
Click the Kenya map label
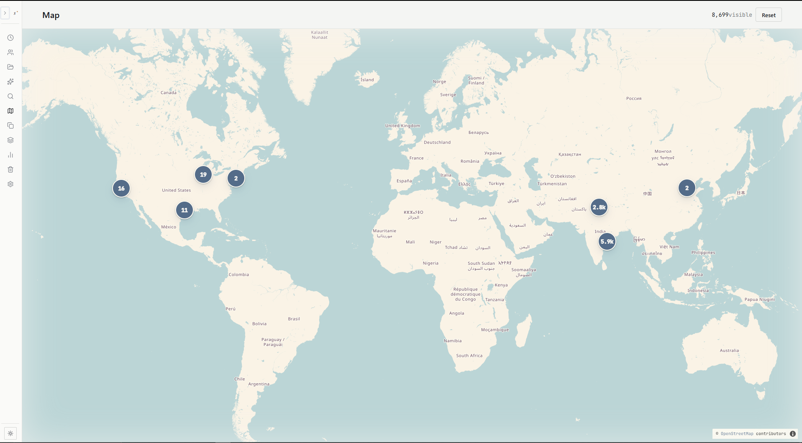(x=501, y=285)
